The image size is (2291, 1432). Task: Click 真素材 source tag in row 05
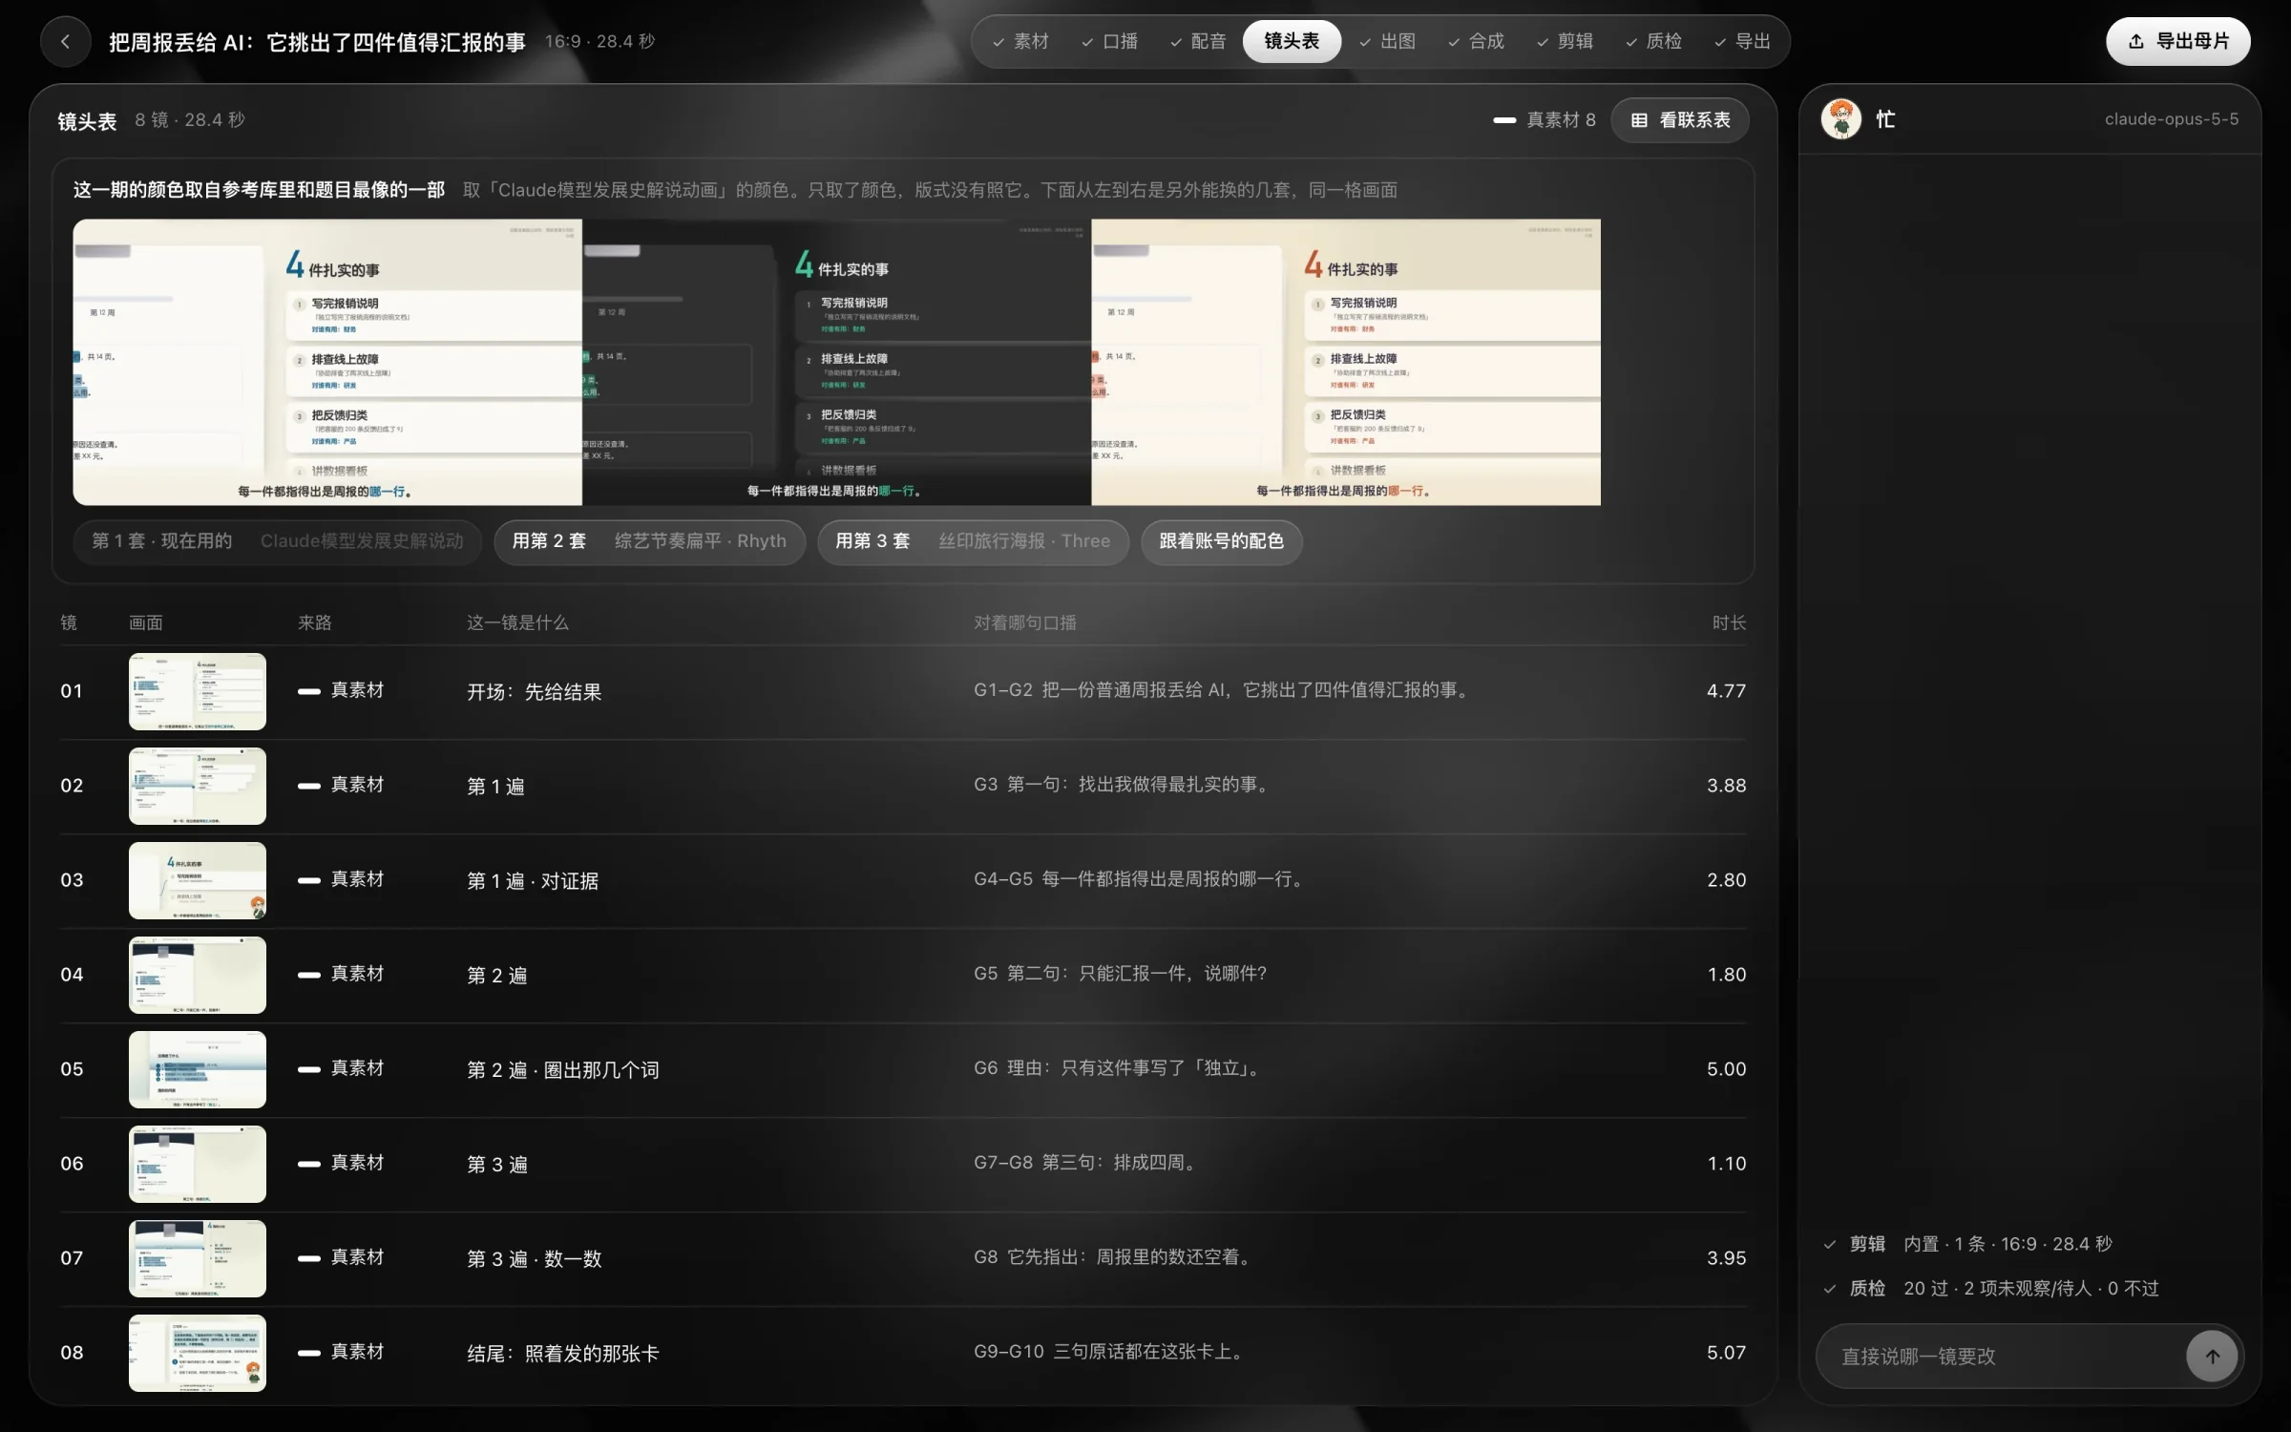341,1068
